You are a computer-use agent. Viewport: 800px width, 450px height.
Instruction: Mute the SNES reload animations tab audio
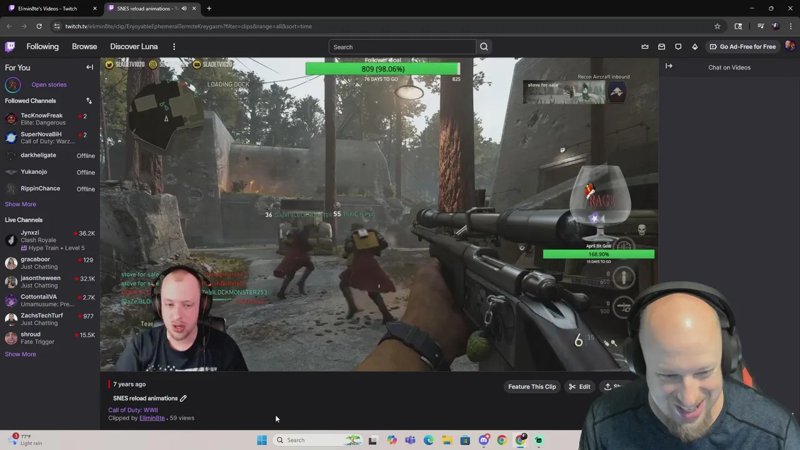[x=184, y=8]
